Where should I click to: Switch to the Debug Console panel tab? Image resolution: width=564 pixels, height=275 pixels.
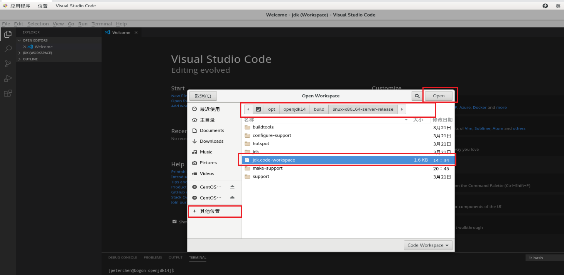pos(123,258)
